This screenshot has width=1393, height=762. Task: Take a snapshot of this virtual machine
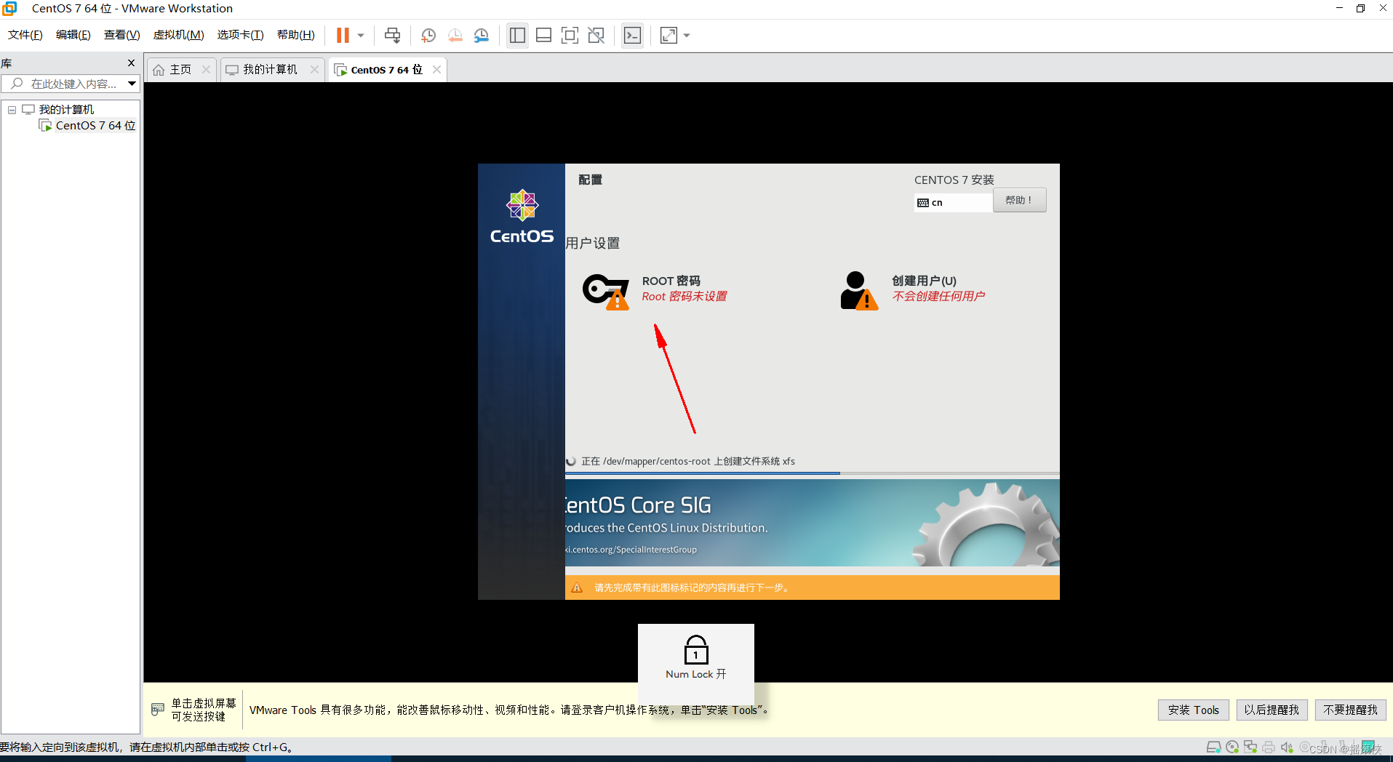[428, 35]
